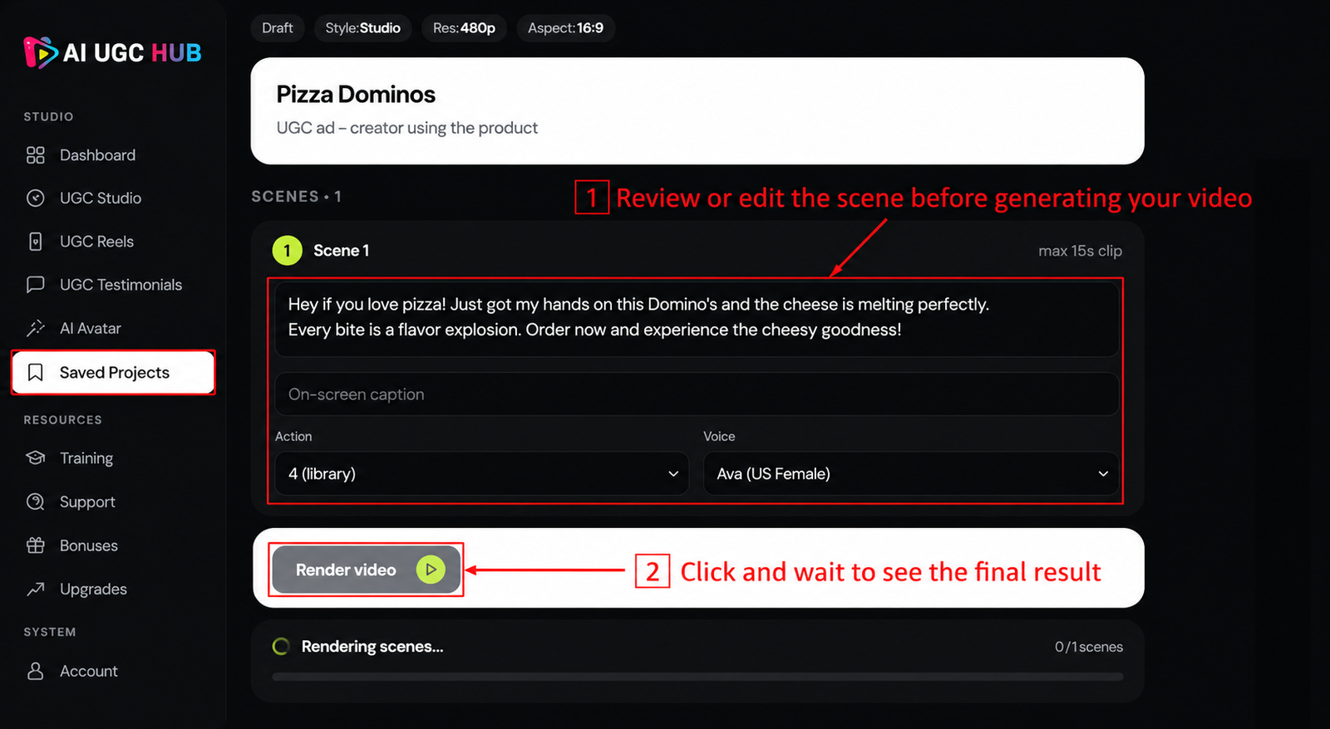The image size is (1330, 729).
Task: Click the Upgrades trending arrow icon
Action: click(x=36, y=589)
